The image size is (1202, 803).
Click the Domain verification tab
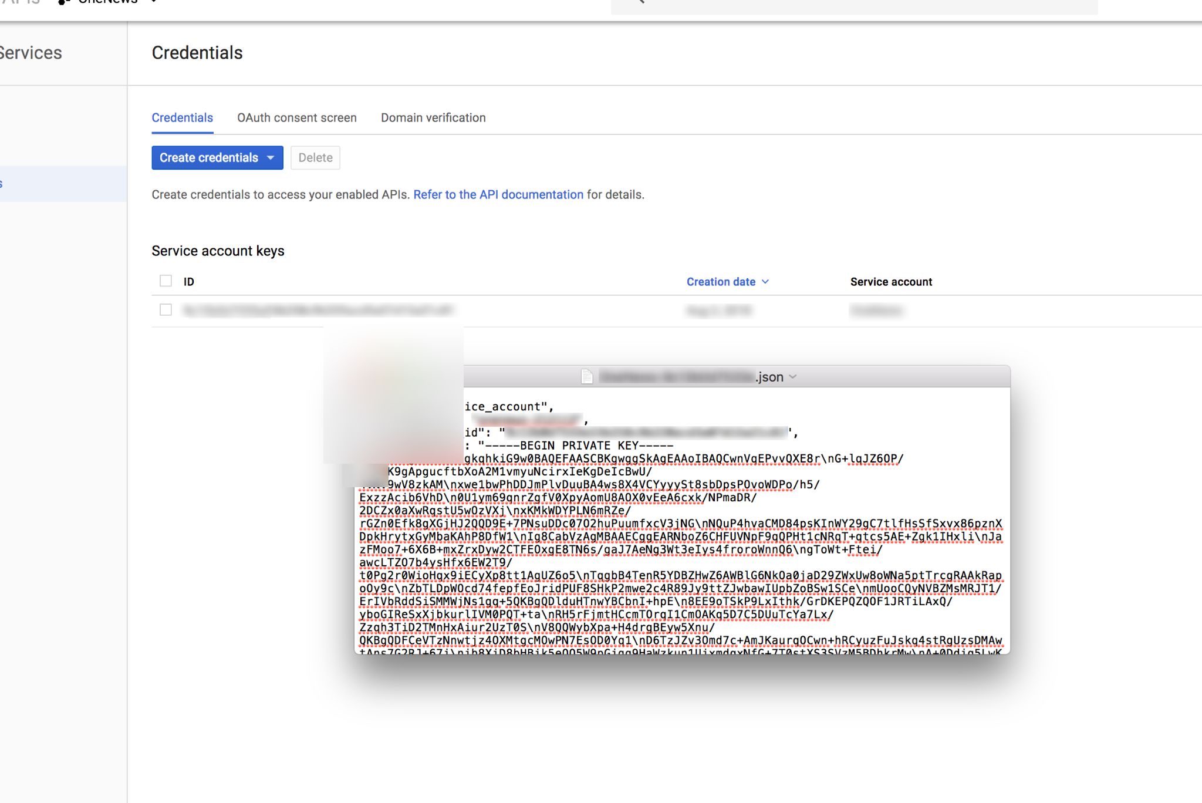click(433, 117)
